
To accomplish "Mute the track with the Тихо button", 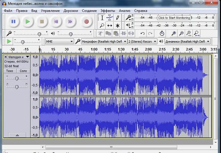I will pyautogui.click(x=9, y=71).
